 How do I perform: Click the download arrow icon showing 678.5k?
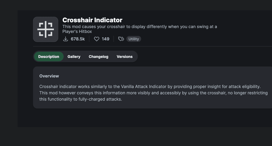pyautogui.click(x=66, y=39)
